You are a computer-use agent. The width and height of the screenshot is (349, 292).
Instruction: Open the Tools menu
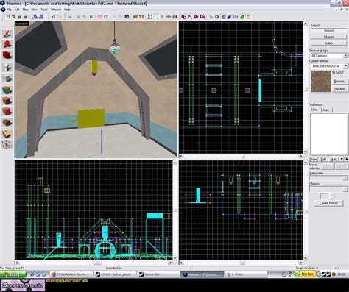tap(44, 10)
